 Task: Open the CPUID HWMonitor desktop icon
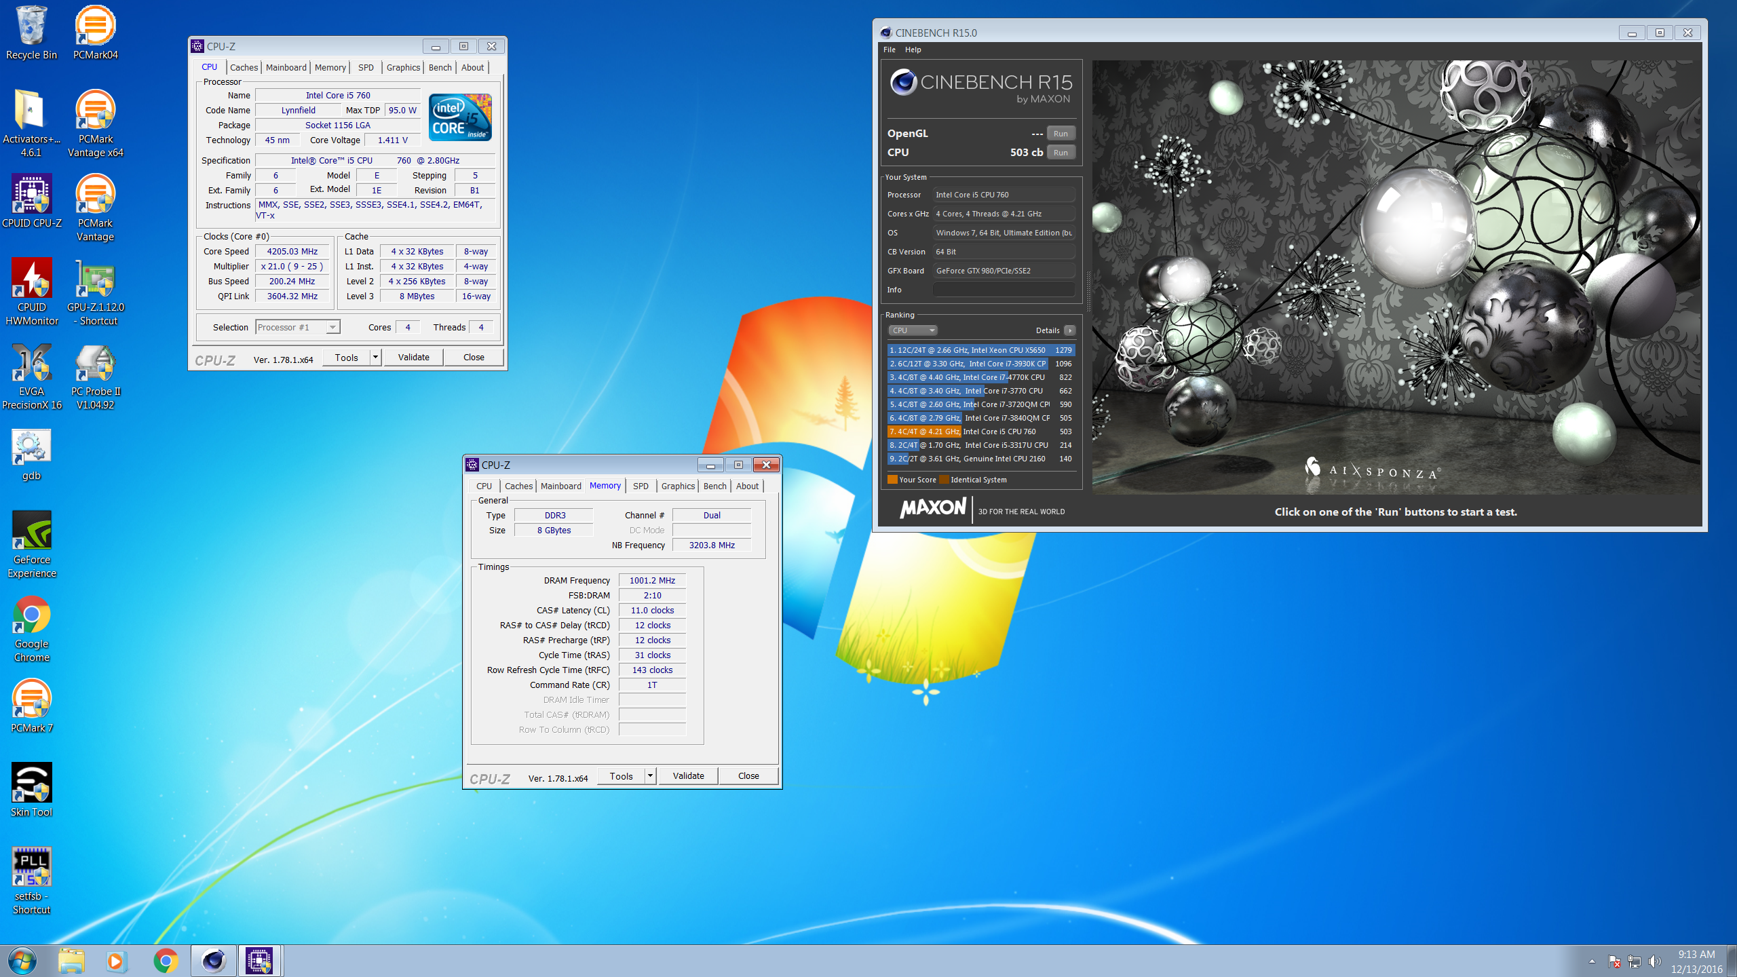tap(31, 292)
